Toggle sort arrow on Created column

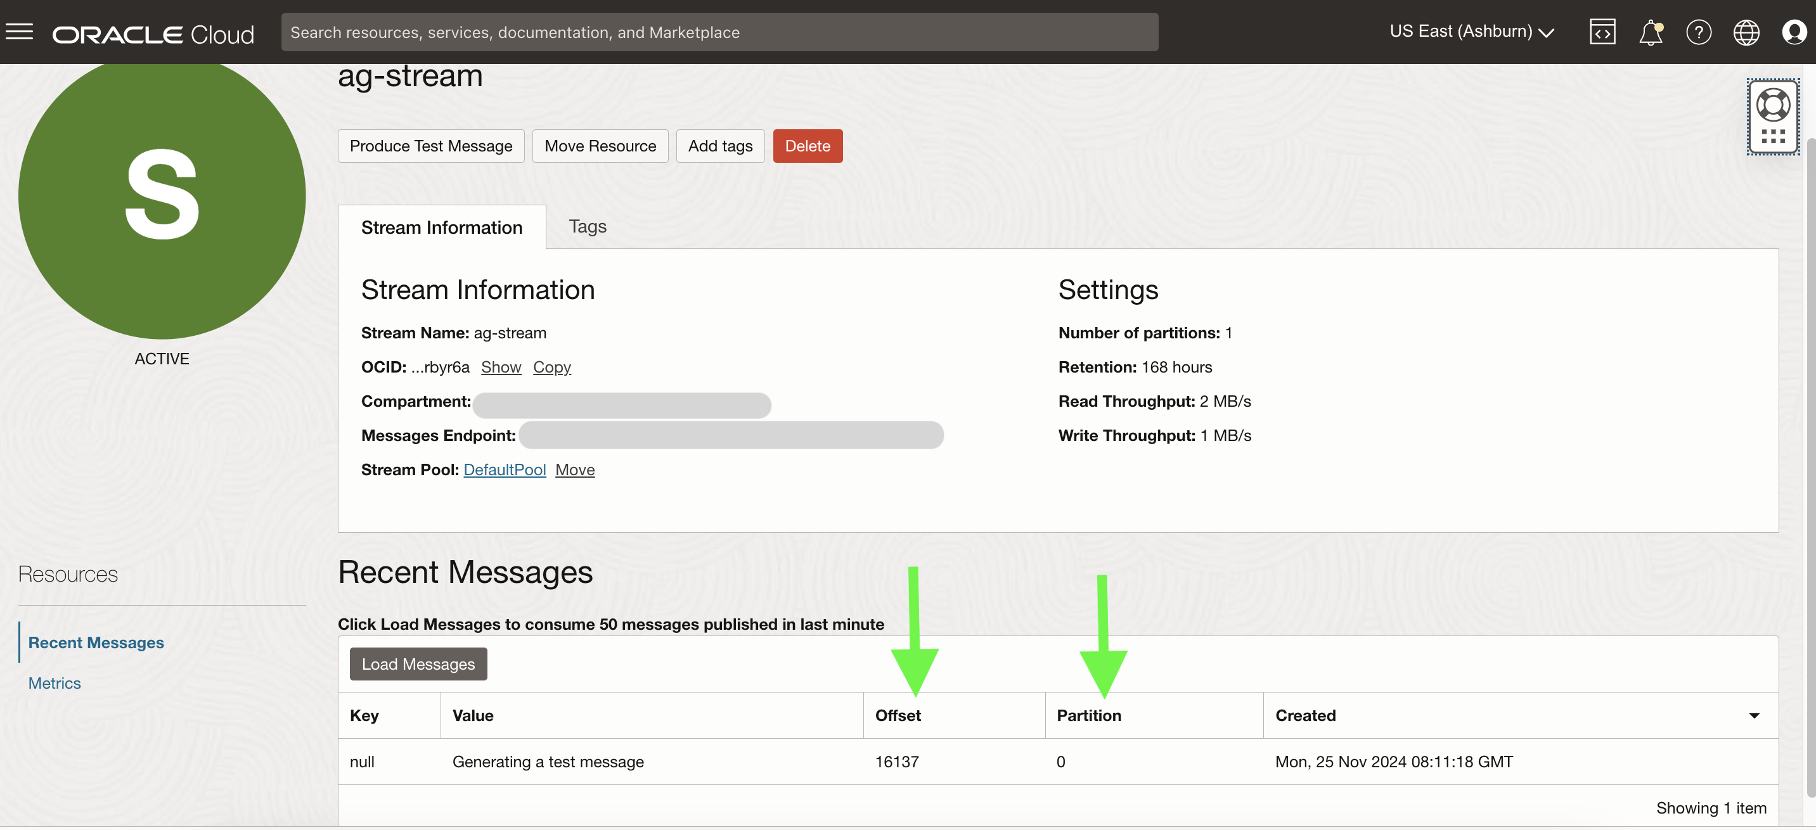click(1753, 715)
